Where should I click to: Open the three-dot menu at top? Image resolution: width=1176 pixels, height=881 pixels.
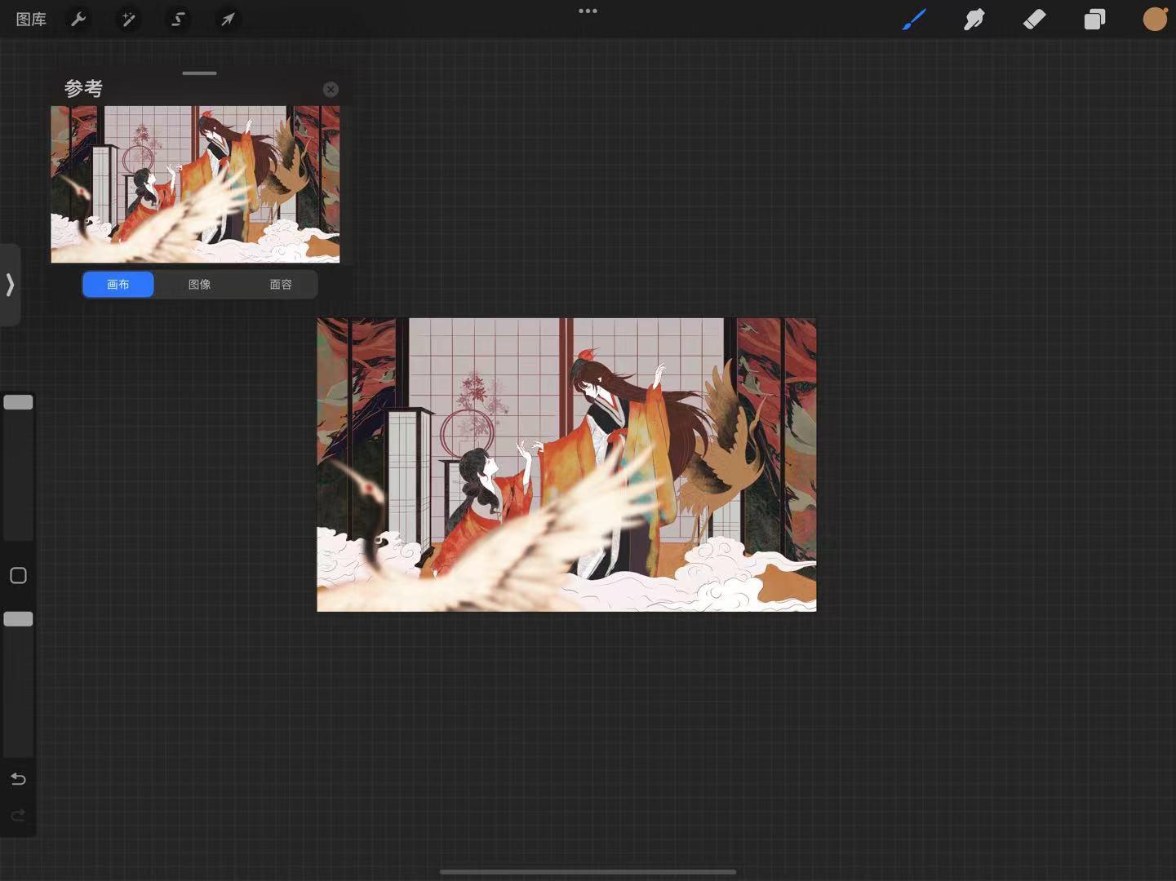point(588,11)
